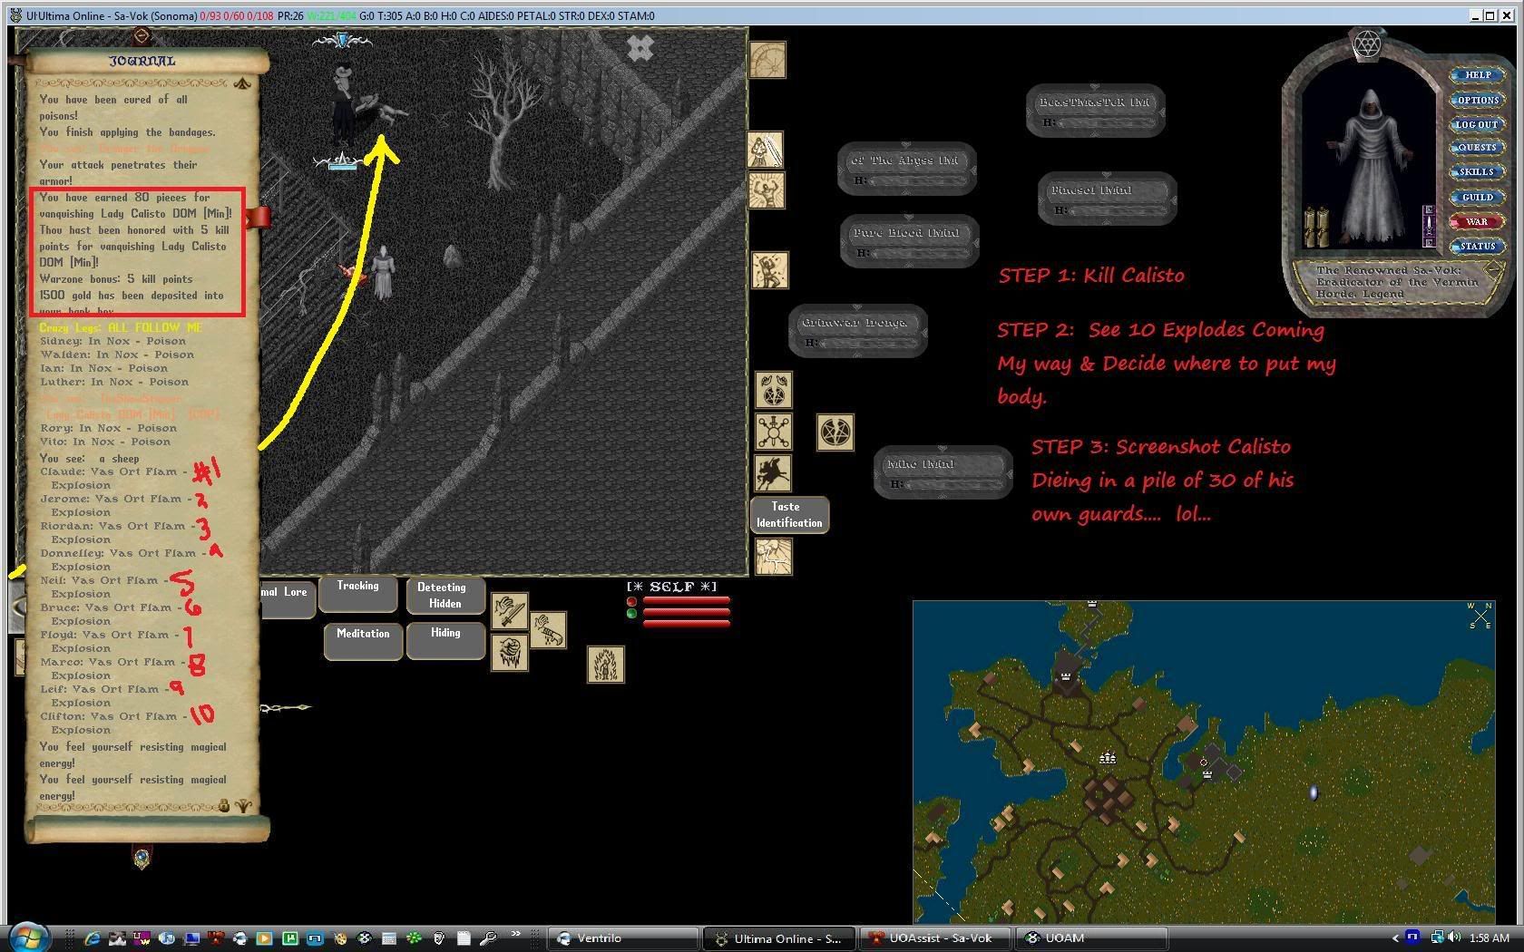
Task: Use the Hiding skill button
Action: pos(444,641)
